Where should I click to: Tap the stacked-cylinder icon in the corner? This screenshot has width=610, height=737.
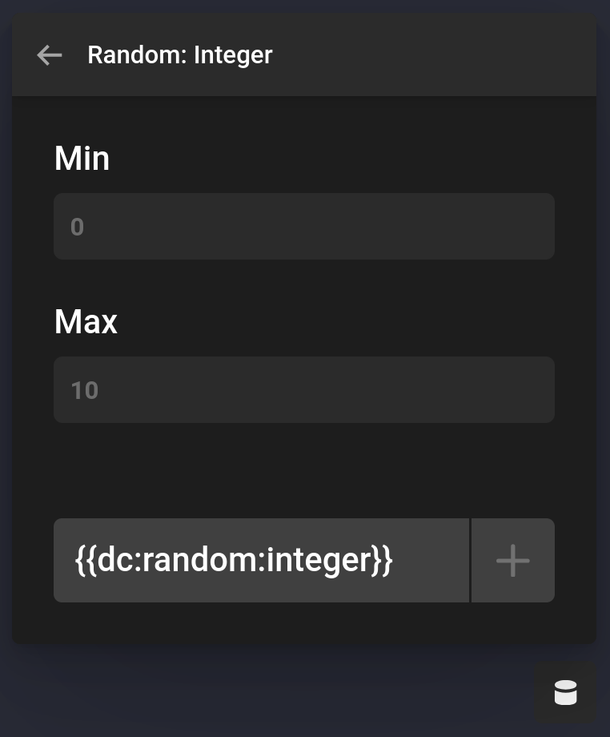click(566, 691)
